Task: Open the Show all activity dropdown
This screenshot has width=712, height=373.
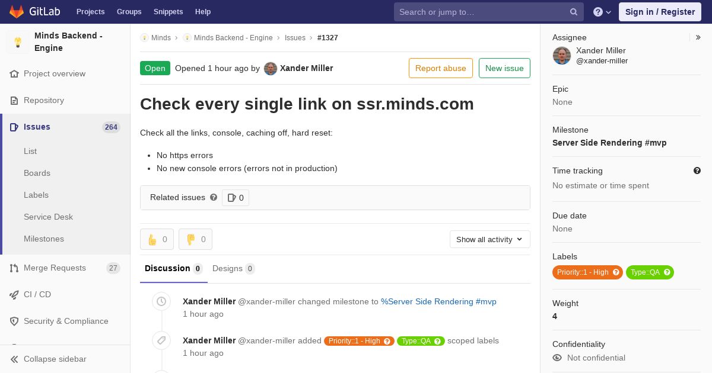Action: click(x=490, y=239)
